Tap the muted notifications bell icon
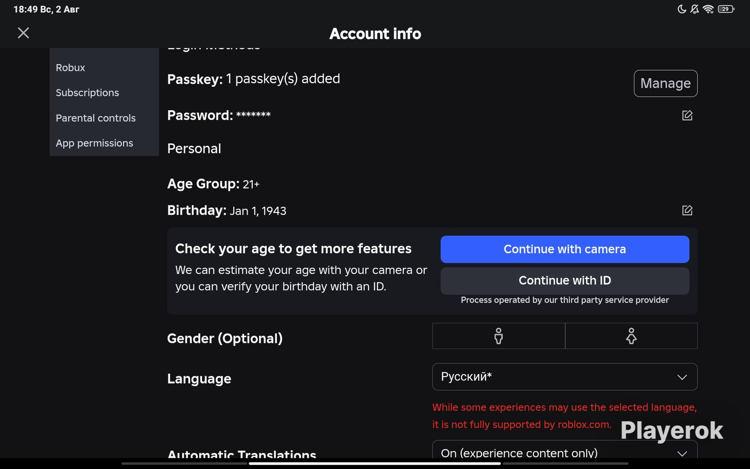 click(695, 9)
